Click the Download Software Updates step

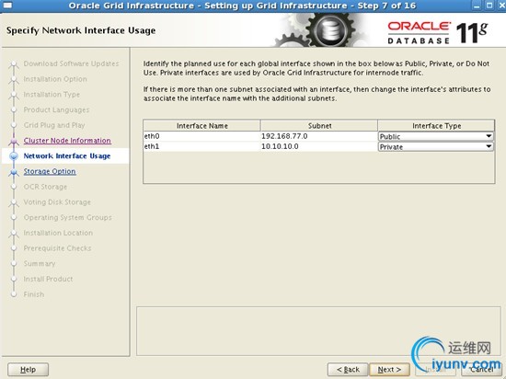72,63
